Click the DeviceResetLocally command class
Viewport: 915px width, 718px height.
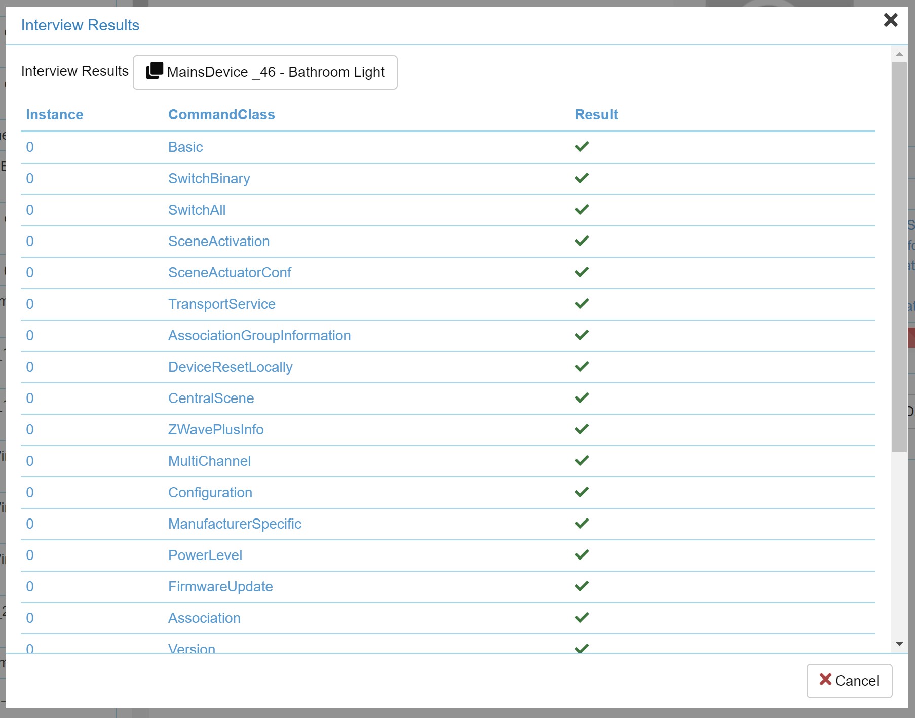[230, 367]
